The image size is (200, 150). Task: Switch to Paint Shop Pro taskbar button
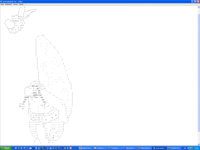145,148
